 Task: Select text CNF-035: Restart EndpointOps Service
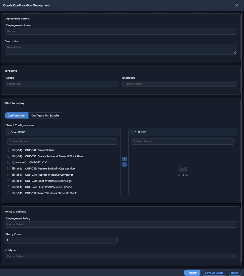(50, 169)
